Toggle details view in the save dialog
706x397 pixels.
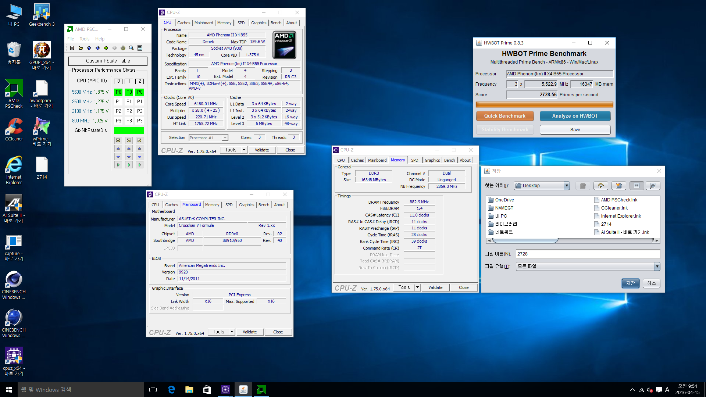(x=653, y=186)
